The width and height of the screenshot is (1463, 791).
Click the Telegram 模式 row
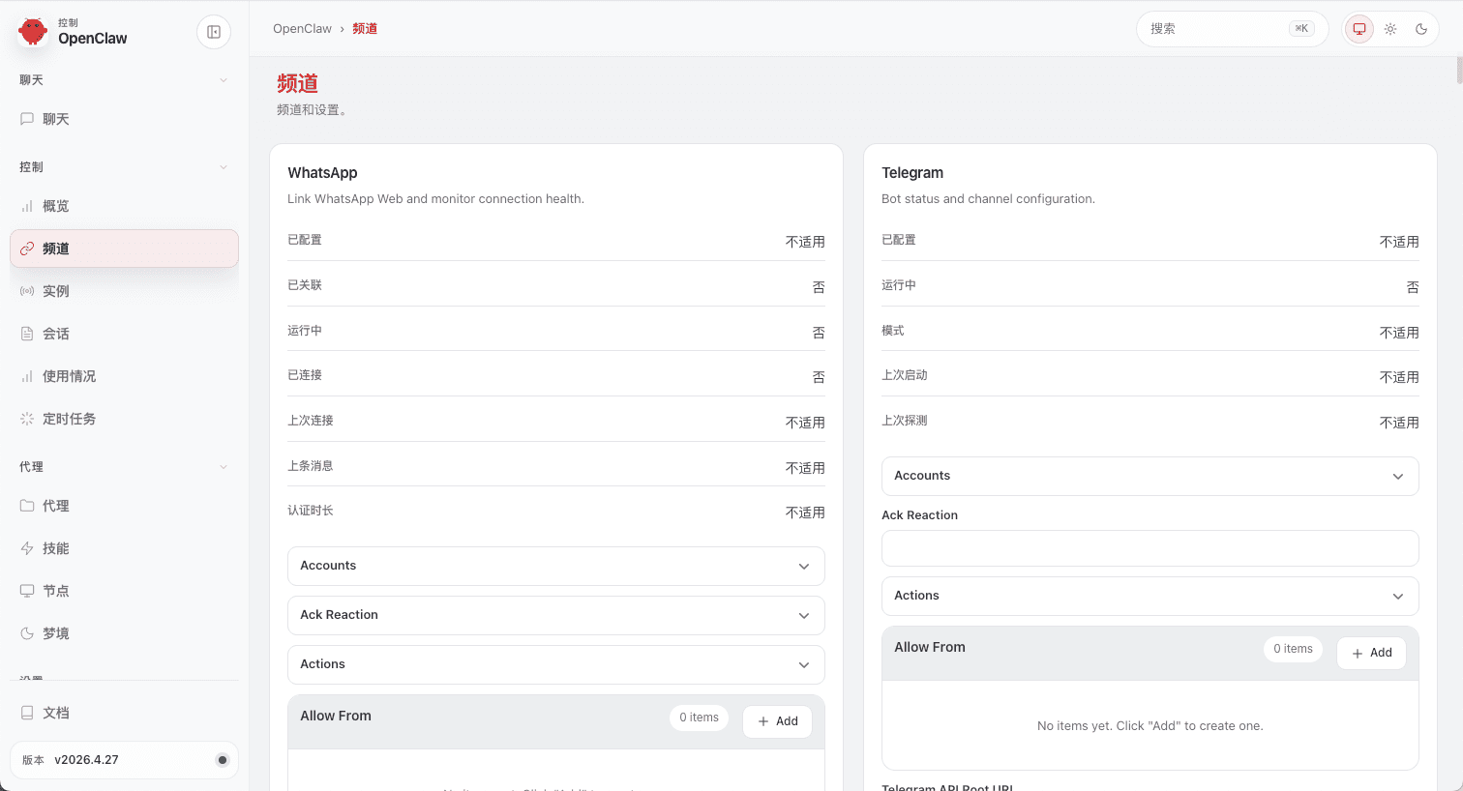coord(1149,331)
